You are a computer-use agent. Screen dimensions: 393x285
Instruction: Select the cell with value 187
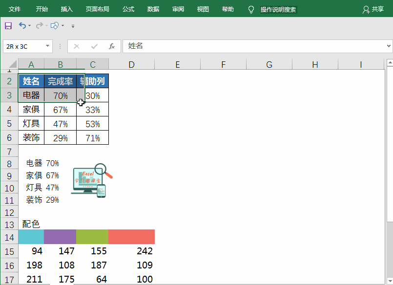pos(92,265)
